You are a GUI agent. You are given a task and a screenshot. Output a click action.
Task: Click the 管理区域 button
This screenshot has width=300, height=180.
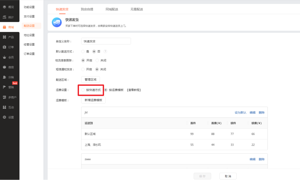tap(91, 80)
